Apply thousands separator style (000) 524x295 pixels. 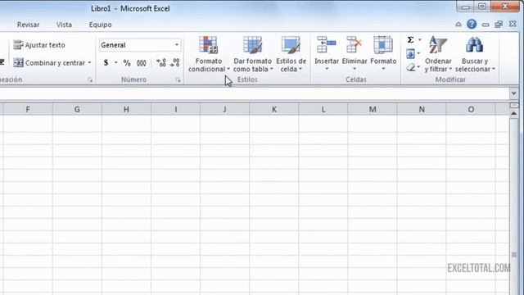click(x=142, y=62)
